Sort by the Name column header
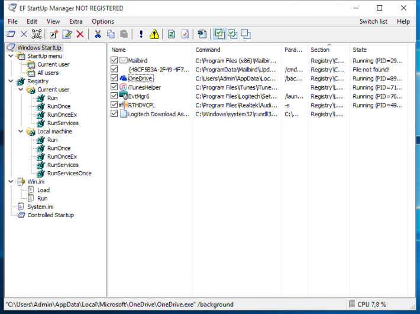This screenshot has width=420, height=314. coord(150,50)
